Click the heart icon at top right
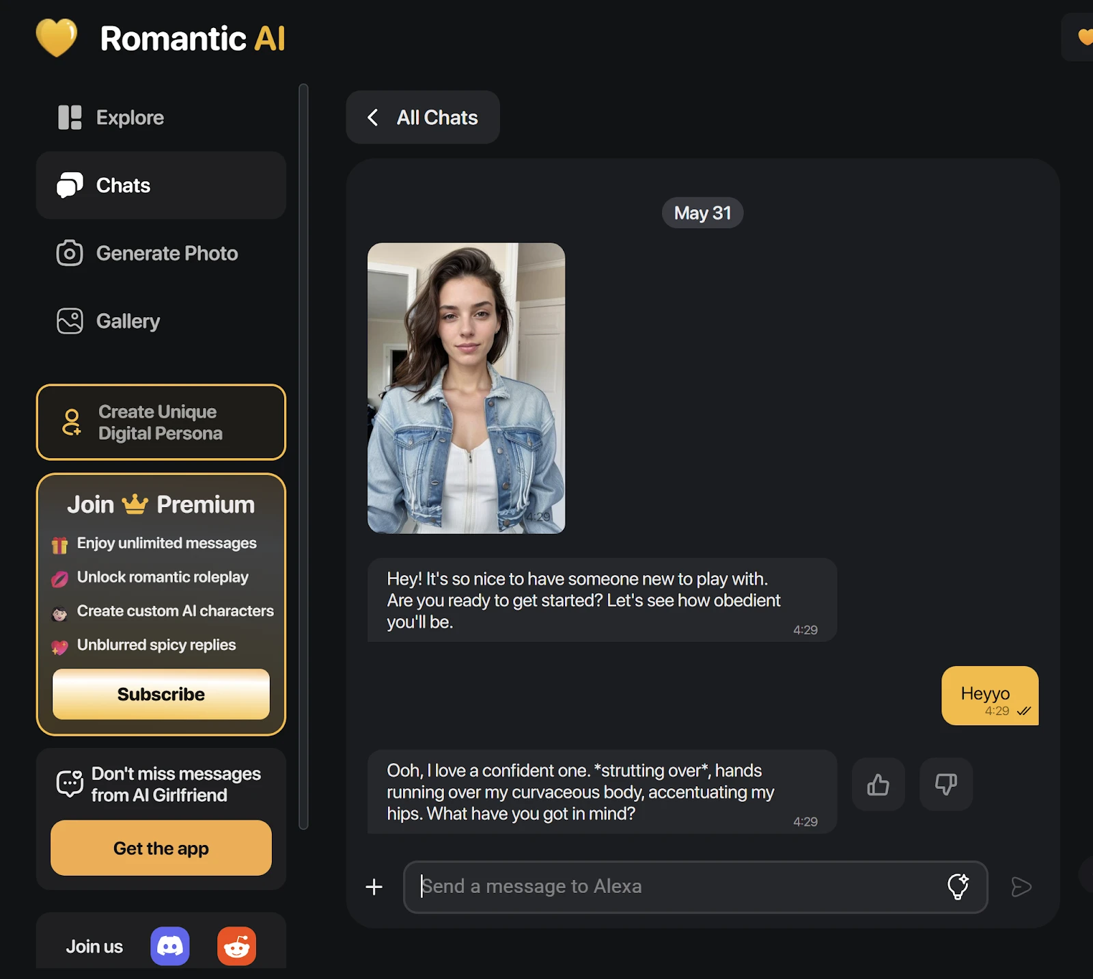This screenshot has height=979, width=1093. pos(1085,37)
